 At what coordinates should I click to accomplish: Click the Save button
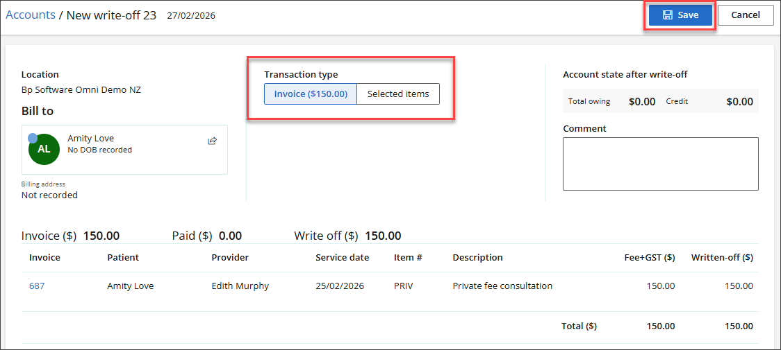click(680, 15)
